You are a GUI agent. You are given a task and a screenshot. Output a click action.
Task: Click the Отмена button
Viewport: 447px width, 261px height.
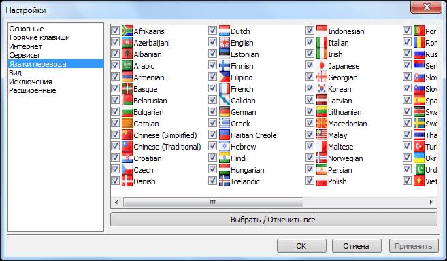357,246
